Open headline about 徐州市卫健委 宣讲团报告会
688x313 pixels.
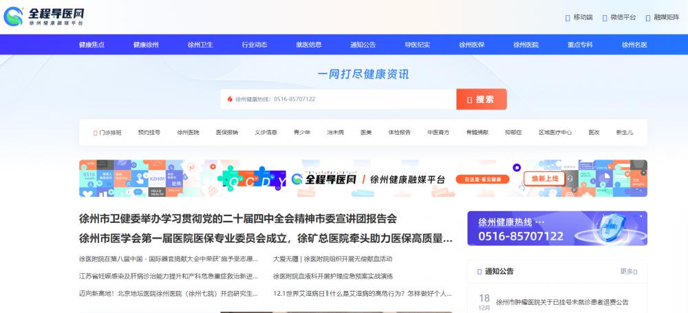tap(238, 219)
